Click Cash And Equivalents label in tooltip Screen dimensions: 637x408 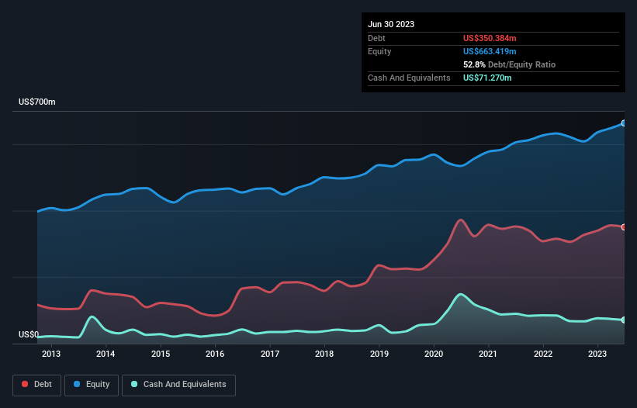pyautogui.click(x=409, y=78)
